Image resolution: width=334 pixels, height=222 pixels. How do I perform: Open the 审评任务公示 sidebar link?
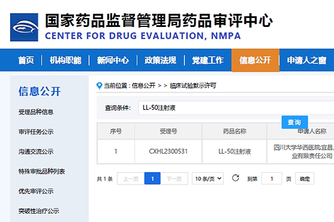[36, 132]
